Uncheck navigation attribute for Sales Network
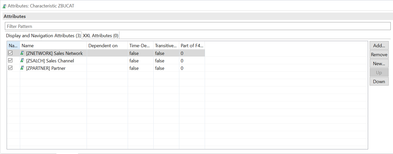 [x=10, y=53]
